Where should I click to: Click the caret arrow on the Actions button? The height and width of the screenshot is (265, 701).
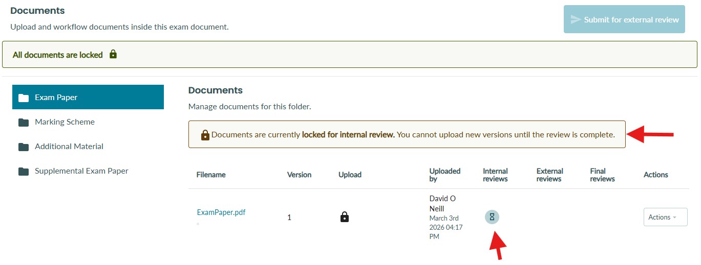tap(674, 218)
